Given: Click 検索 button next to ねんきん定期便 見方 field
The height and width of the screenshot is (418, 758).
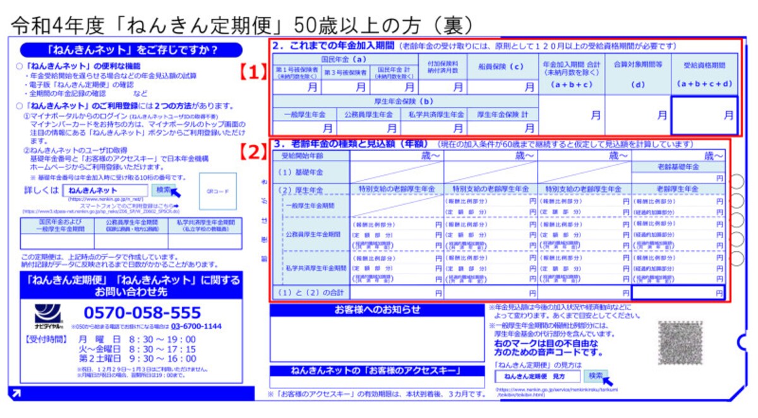Looking at the screenshot, I should tap(595, 376).
